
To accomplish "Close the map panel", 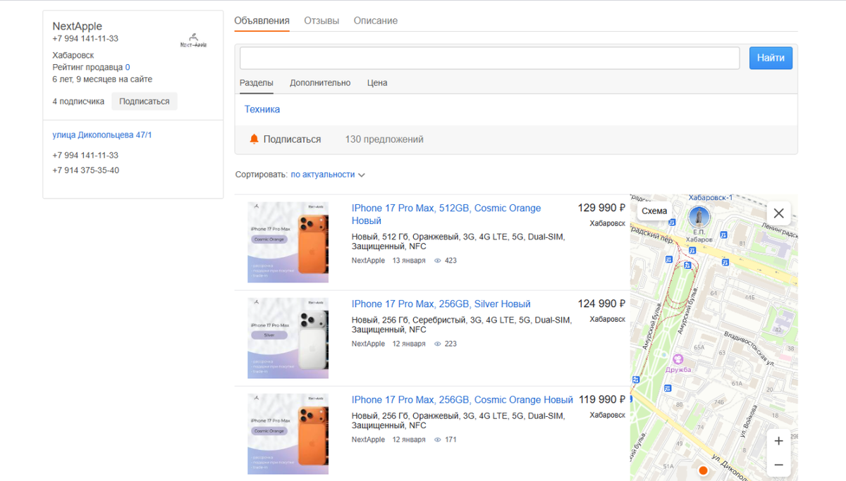I will [x=778, y=213].
